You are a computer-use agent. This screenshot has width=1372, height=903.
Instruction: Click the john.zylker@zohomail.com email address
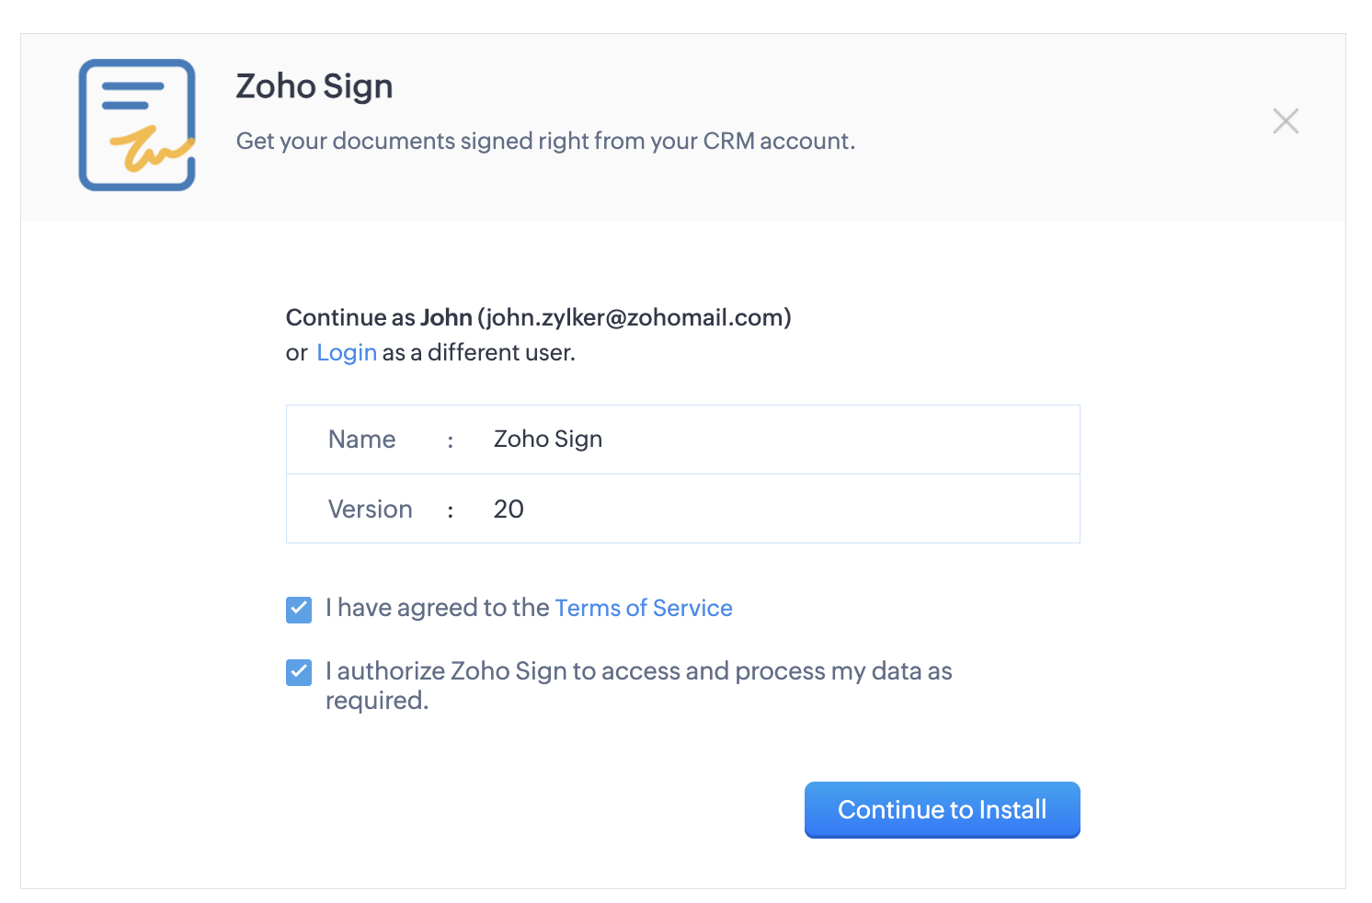point(635,317)
